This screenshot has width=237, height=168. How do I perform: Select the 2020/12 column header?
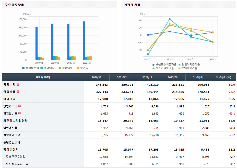pos(97,77)
